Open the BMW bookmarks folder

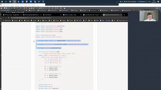click(96, 20)
